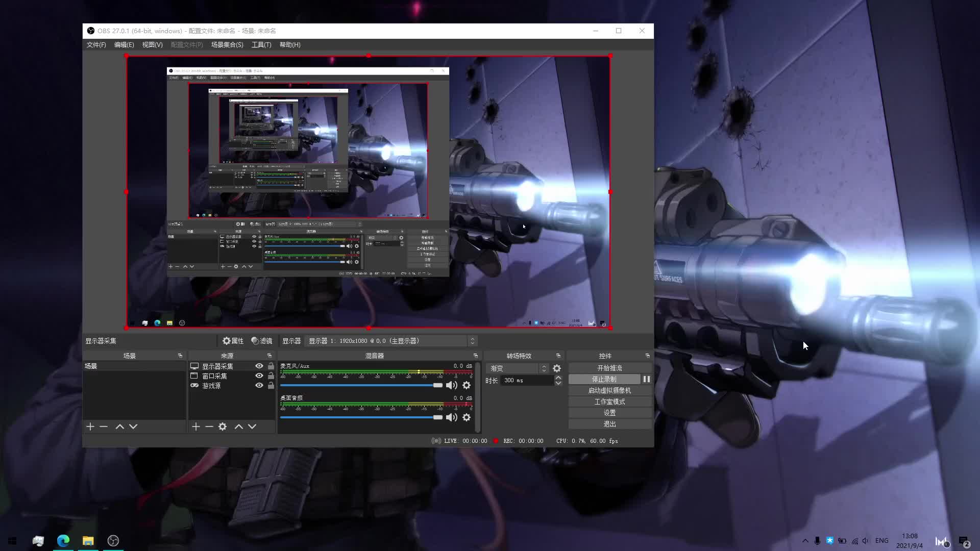980x551 pixels.
Task: Click the remove scene minus icon
Action: click(104, 427)
